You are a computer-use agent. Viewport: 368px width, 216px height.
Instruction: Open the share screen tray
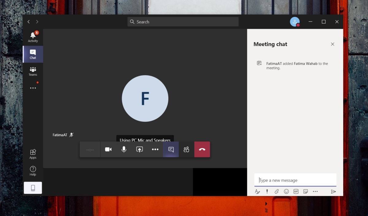coord(140,149)
